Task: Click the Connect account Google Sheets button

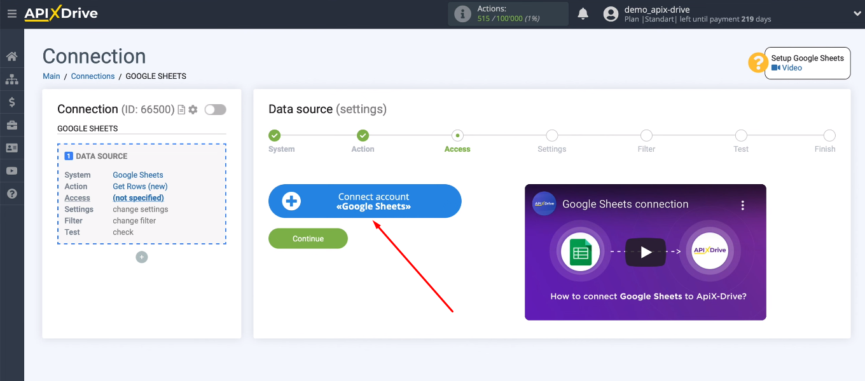Action: tap(364, 201)
